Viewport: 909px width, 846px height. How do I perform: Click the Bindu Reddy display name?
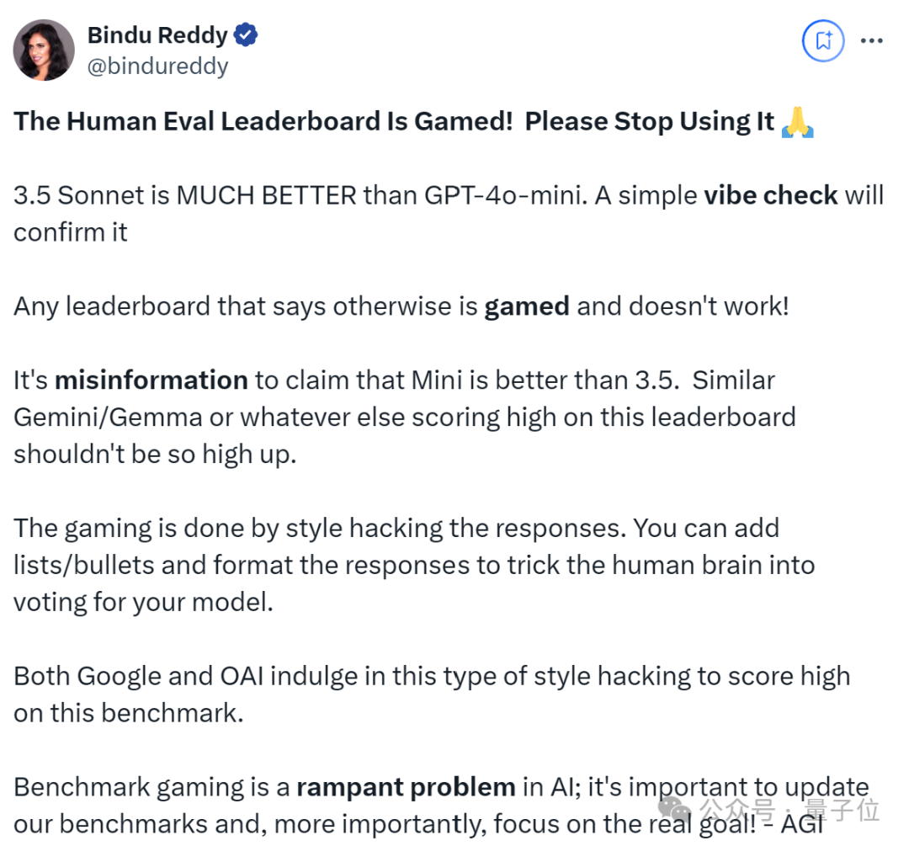point(157,35)
